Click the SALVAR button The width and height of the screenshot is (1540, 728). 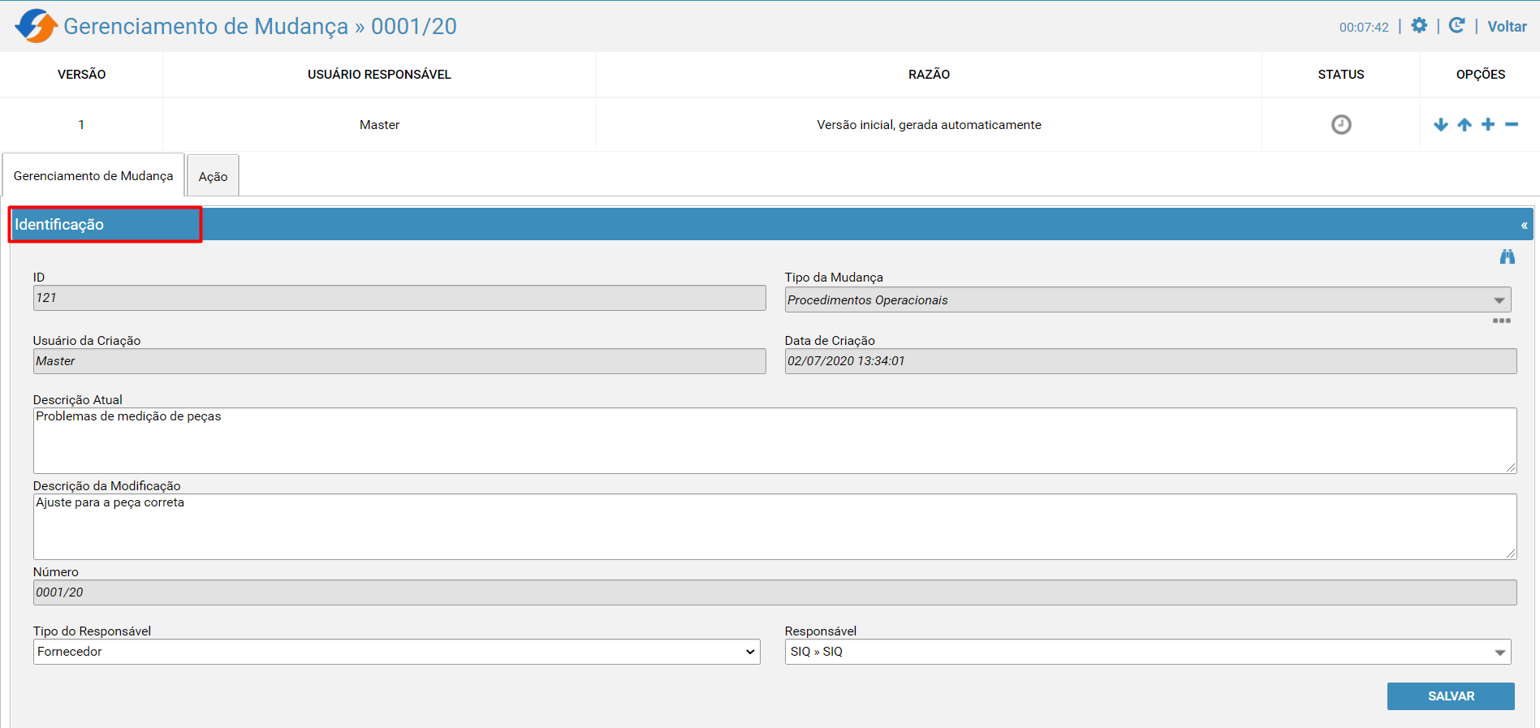(x=1451, y=696)
